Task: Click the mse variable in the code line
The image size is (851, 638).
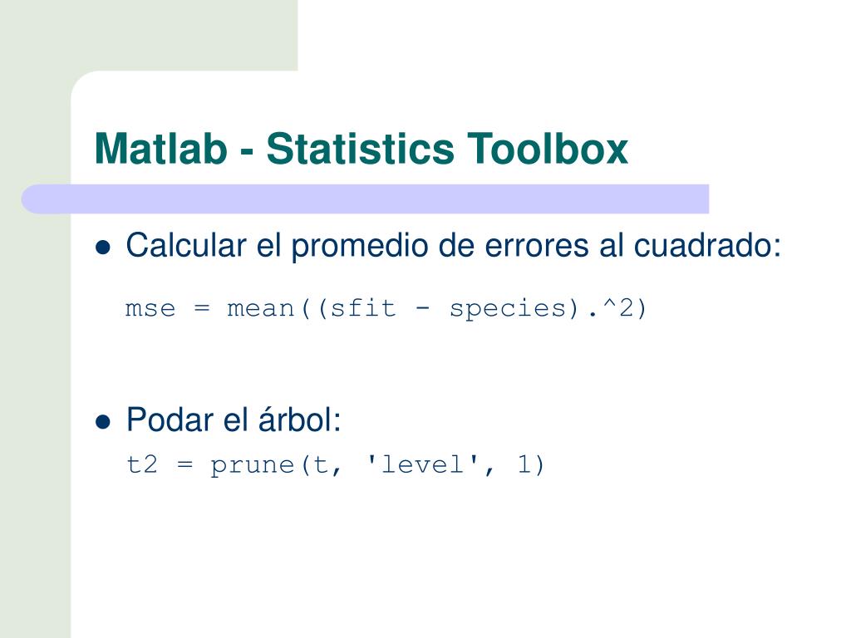Action: (150, 309)
